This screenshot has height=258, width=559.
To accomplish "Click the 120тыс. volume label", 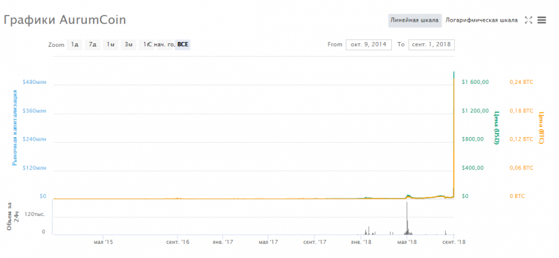I will (34, 214).
